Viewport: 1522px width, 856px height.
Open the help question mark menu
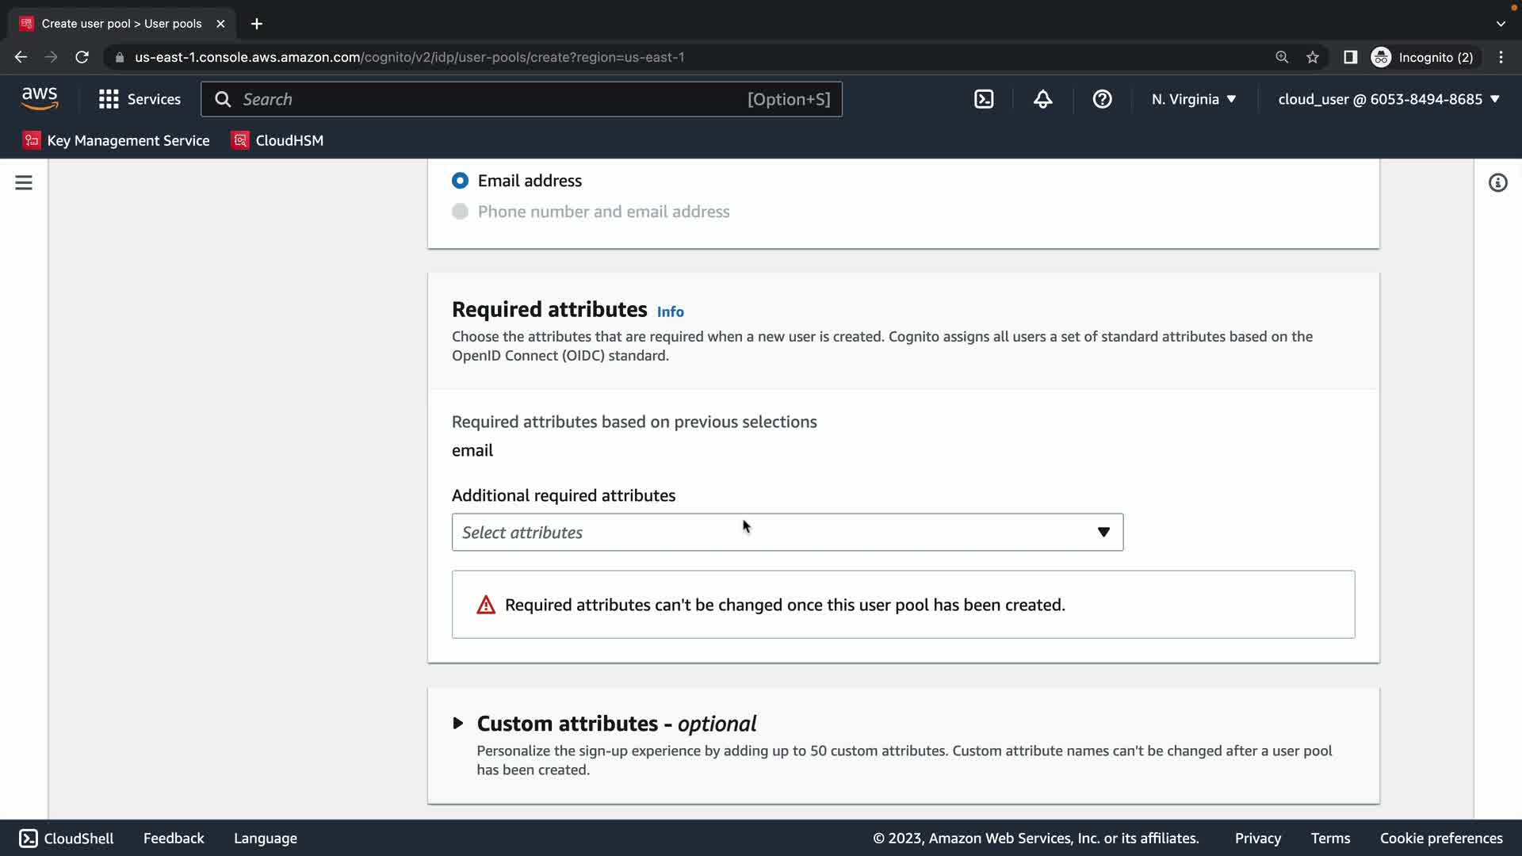point(1102,99)
